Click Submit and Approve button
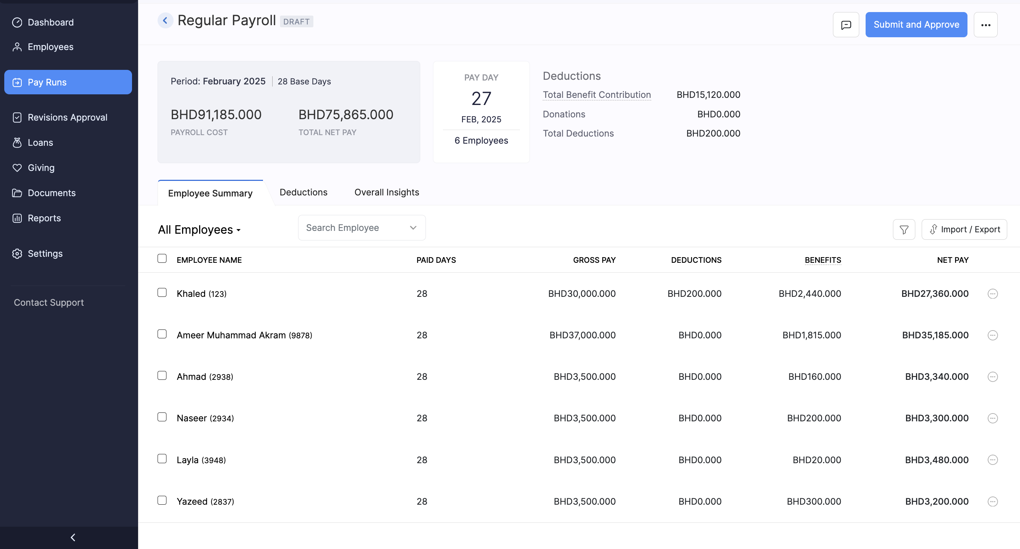 [916, 24]
